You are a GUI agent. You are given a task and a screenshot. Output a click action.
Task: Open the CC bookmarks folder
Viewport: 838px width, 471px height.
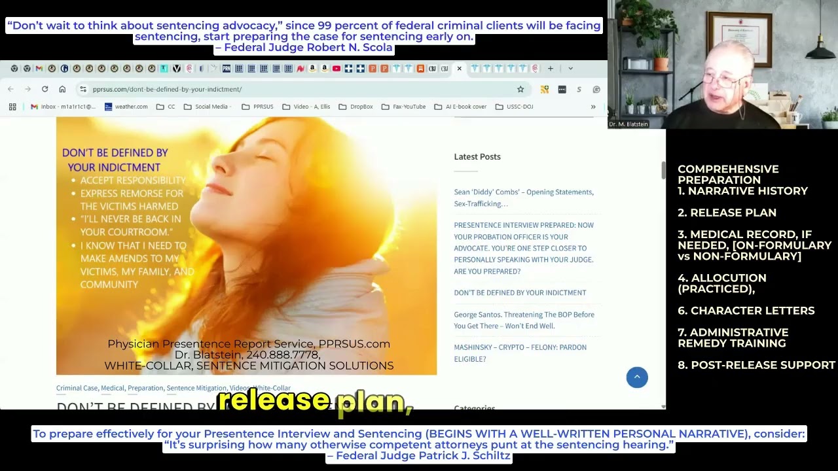166,107
